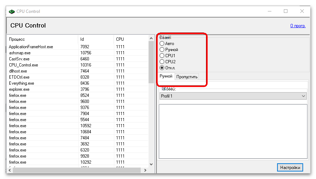Open the Profil 1 dropdown
316x179 pixels.
point(233,96)
